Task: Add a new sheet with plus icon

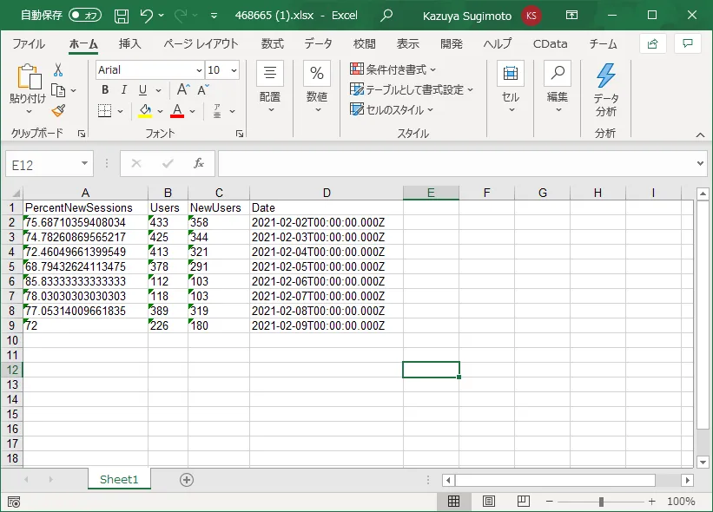Action: point(186,480)
